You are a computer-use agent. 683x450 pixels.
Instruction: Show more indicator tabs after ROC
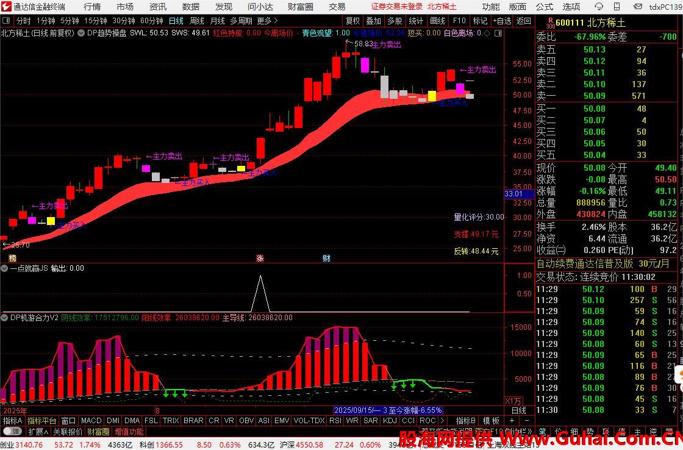tap(442, 421)
